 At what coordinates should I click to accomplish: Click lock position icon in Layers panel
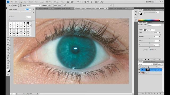tap(147, 67)
